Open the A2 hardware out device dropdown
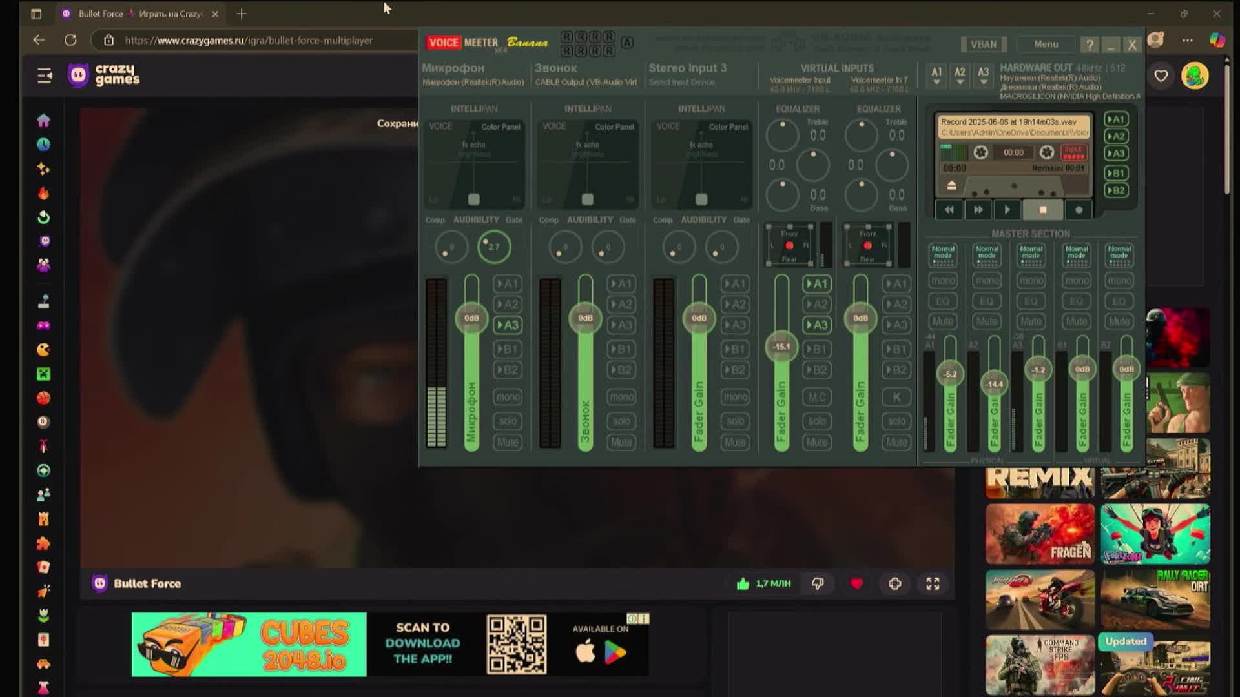 [960, 76]
